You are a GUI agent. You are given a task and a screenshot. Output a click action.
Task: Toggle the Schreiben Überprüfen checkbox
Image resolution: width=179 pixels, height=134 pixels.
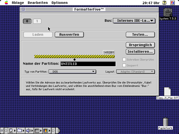(x=124, y=59)
